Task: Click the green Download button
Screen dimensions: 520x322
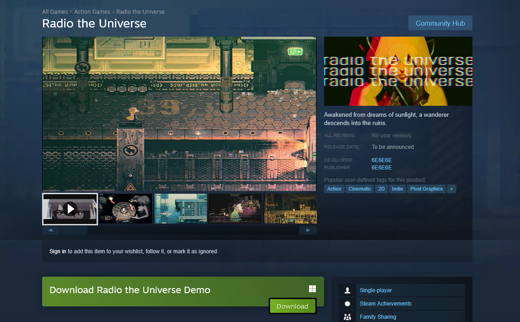Action: 292,306
